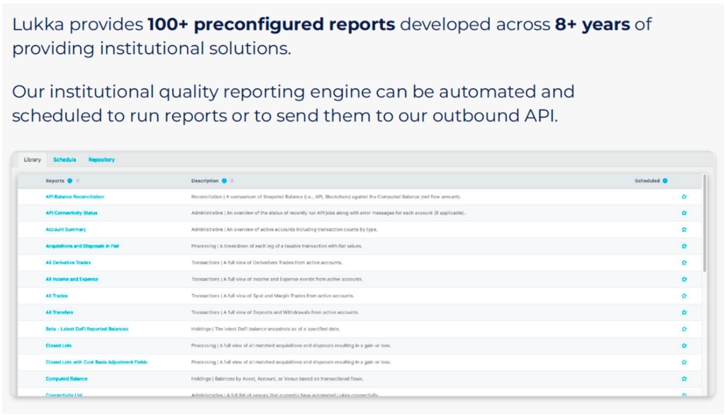Image resolution: width=726 pixels, height=415 pixels.
Task: Open the Computed Balance report
Action: (66, 379)
